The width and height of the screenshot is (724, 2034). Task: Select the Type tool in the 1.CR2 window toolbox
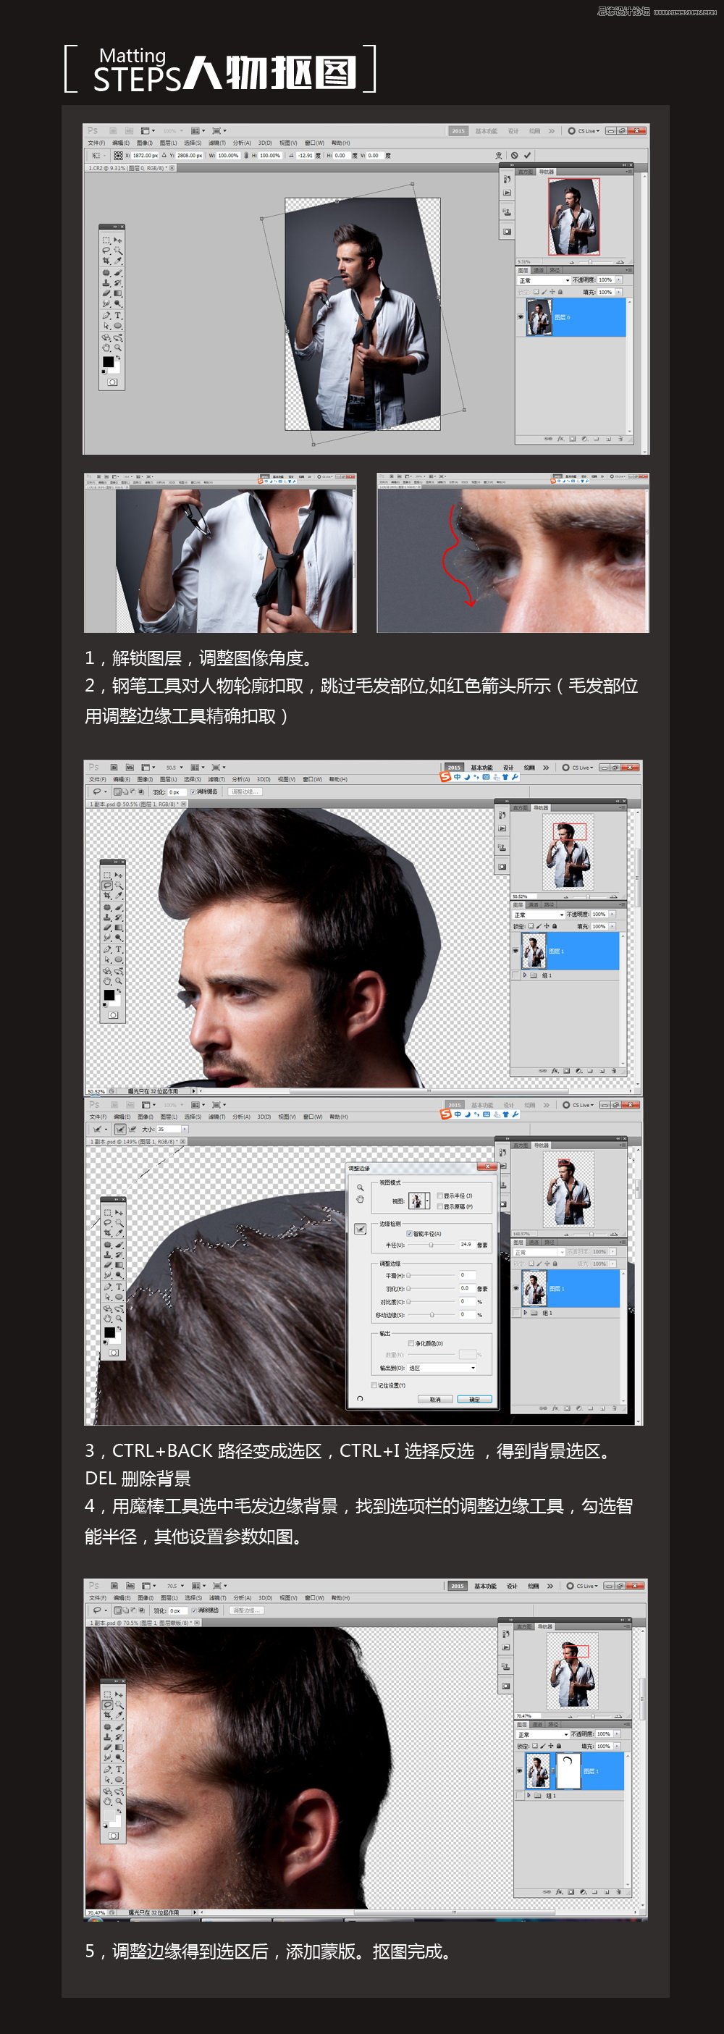tap(119, 315)
